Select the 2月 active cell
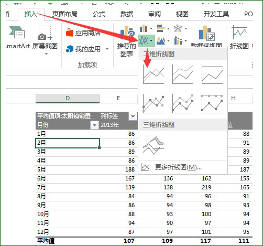This screenshot has height=246, width=263. click(x=68, y=143)
